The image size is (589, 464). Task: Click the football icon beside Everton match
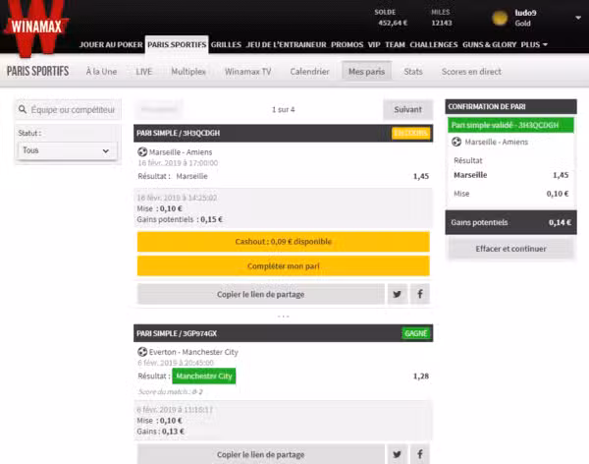pos(142,352)
